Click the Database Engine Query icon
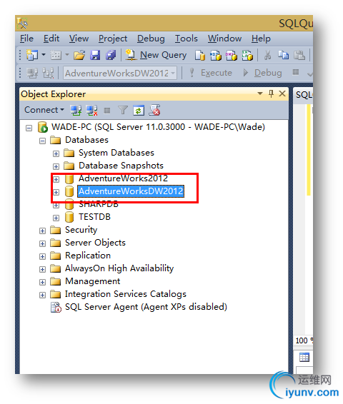343x404 pixels. [x=200, y=55]
